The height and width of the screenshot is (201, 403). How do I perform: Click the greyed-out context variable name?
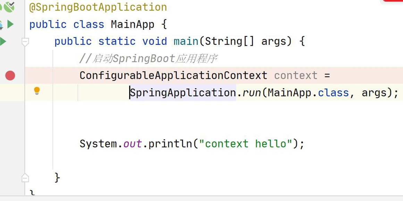(296, 75)
